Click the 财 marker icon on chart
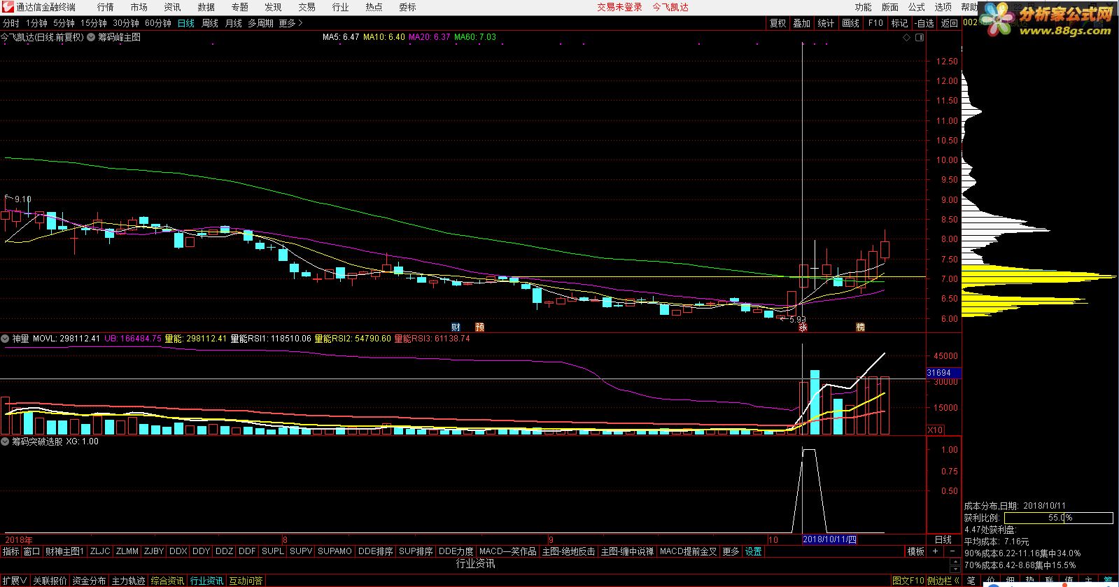This screenshot has height=587, width=1119. (x=456, y=327)
